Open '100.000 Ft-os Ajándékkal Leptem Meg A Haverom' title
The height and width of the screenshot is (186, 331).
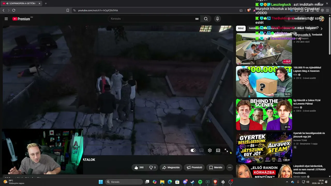tap(307, 69)
